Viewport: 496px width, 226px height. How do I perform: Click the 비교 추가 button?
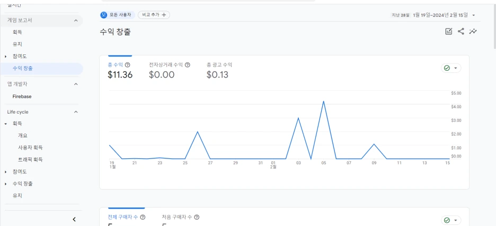pos(154,15)
